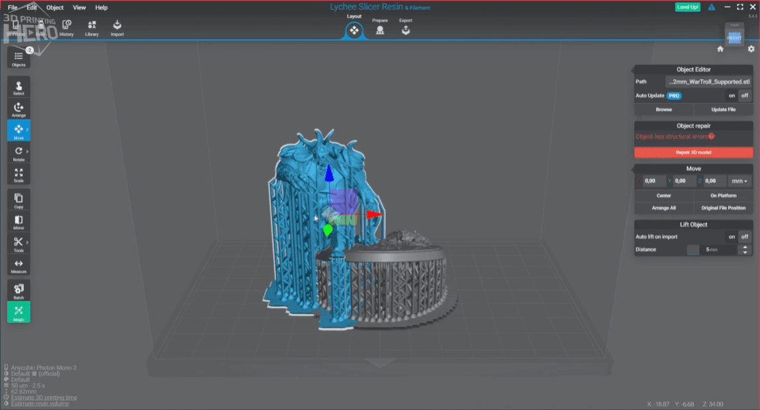This screenshot has height=410, width=760.
Task: Click the structural errors help icon
Action: point(711,136)
